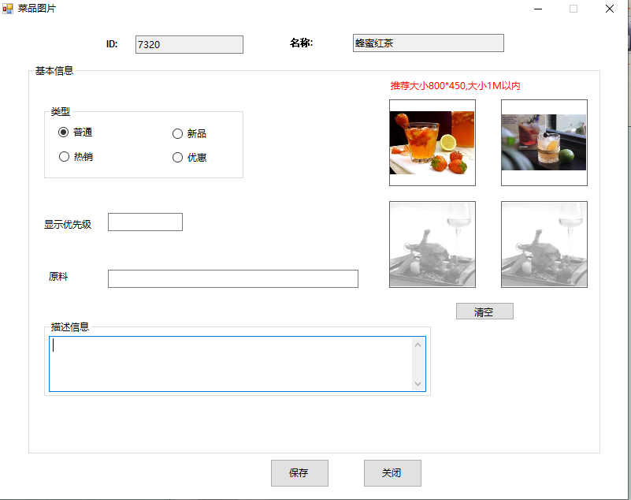The width and height of the screenshot is (631, 500).
Task: Click the 基本信息 group label
Action: tap(54, 71)
